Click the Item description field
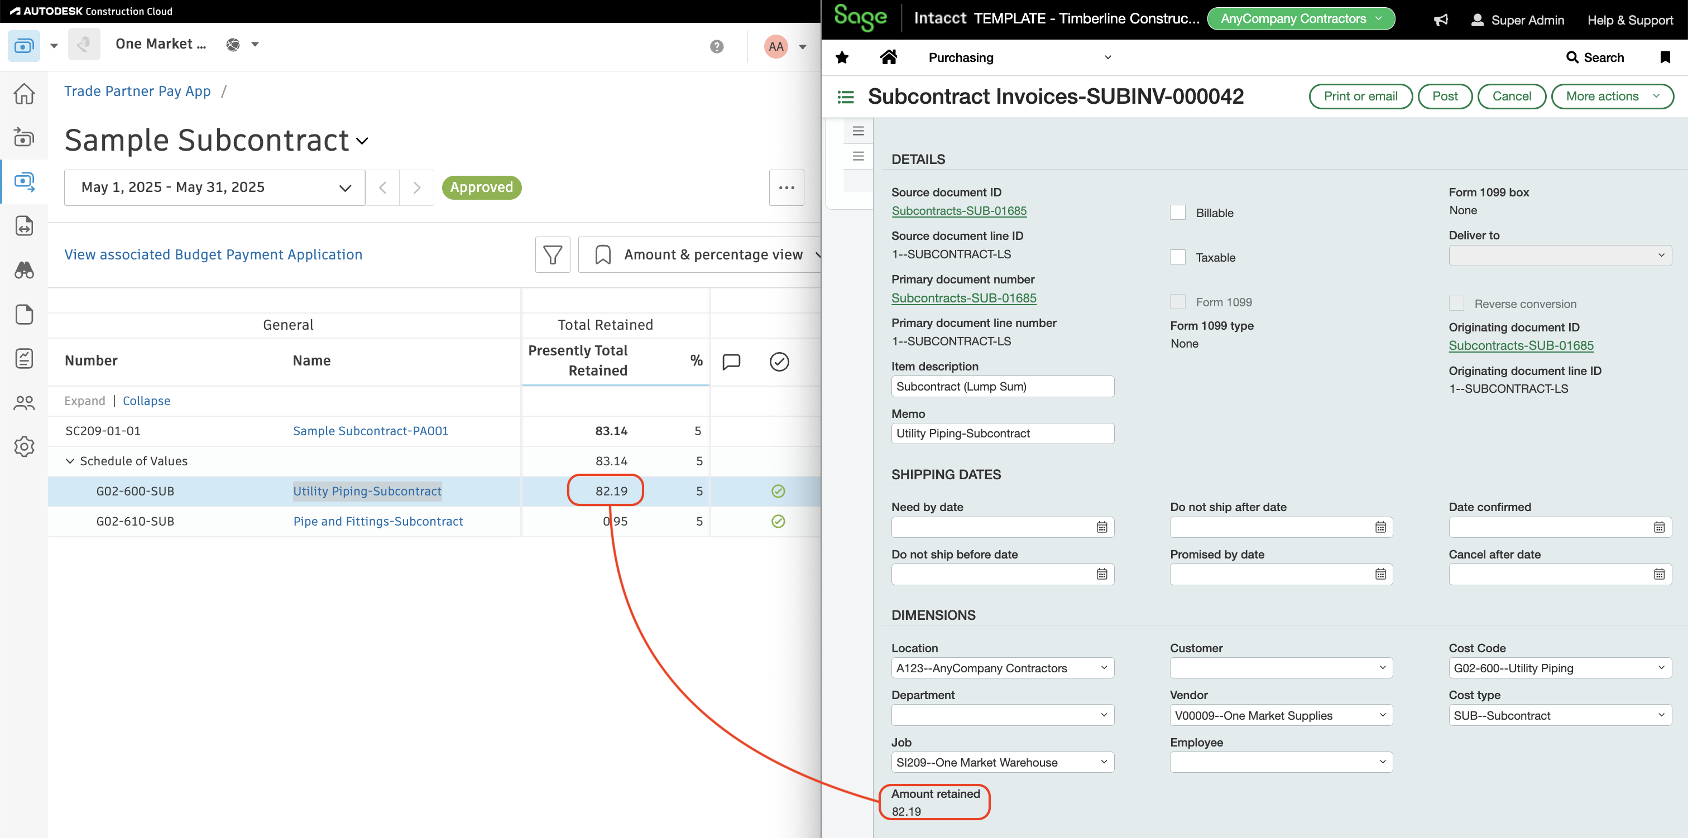This screenshot has width=1688, height=838. point(1002,386)
